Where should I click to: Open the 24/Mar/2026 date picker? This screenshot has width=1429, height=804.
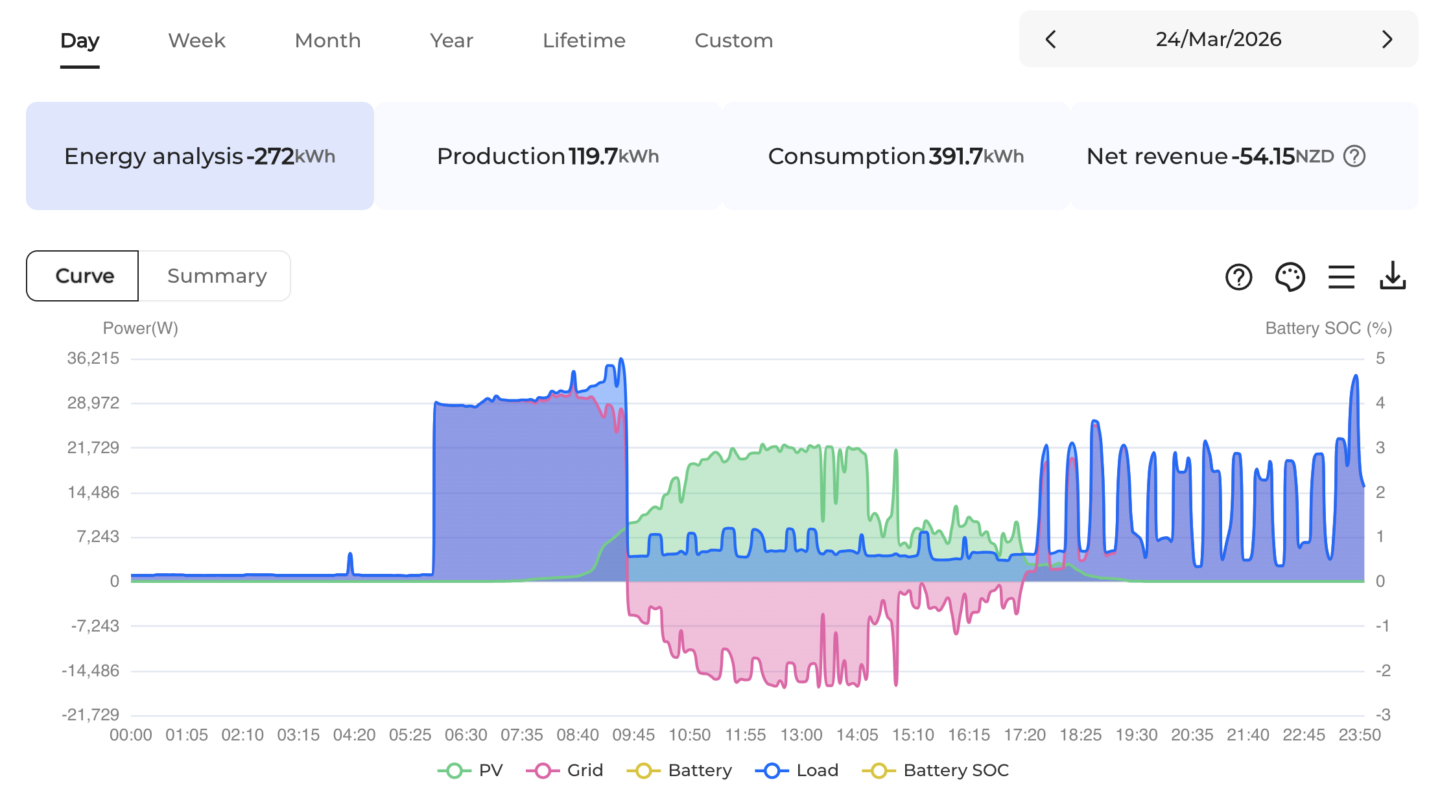pos(1218,40)
